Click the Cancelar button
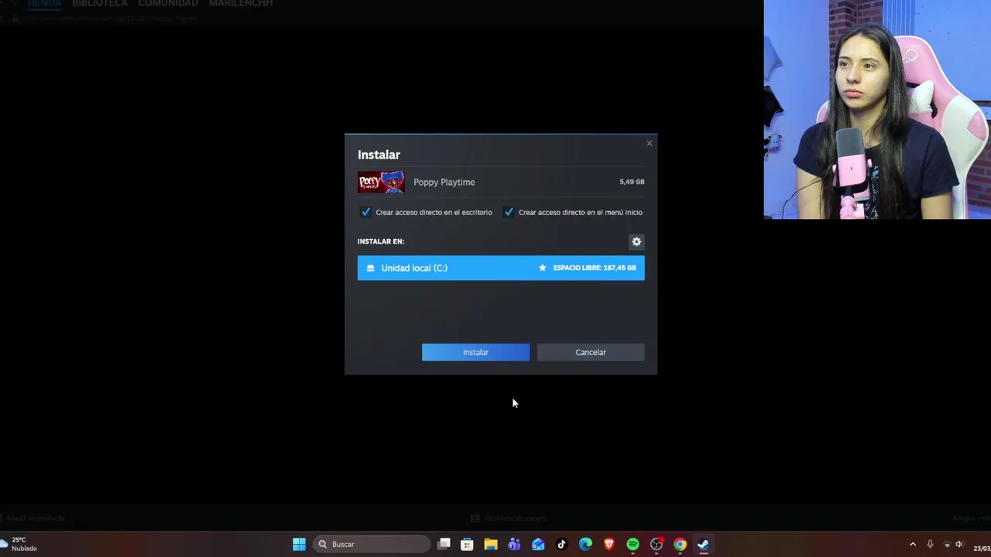The width and height of the screenshot is (991, 557). click(x=591, y=352)
